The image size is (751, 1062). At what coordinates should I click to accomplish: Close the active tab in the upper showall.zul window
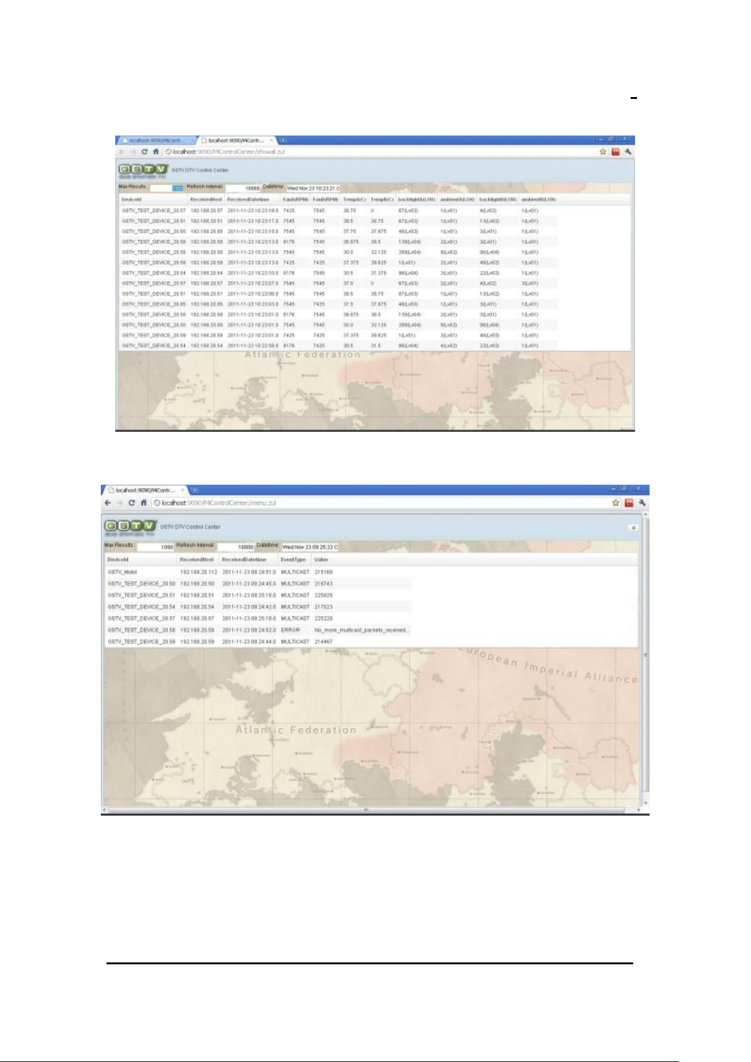click(272, 141)
